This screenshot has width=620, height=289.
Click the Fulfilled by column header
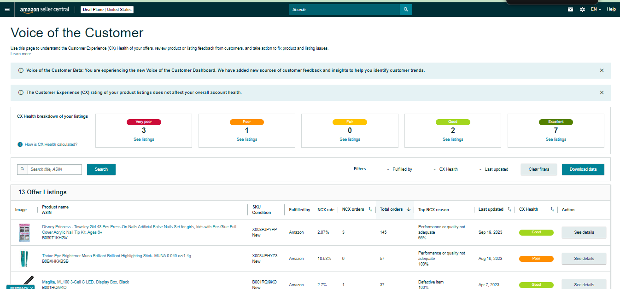click(x=299, y=209)
